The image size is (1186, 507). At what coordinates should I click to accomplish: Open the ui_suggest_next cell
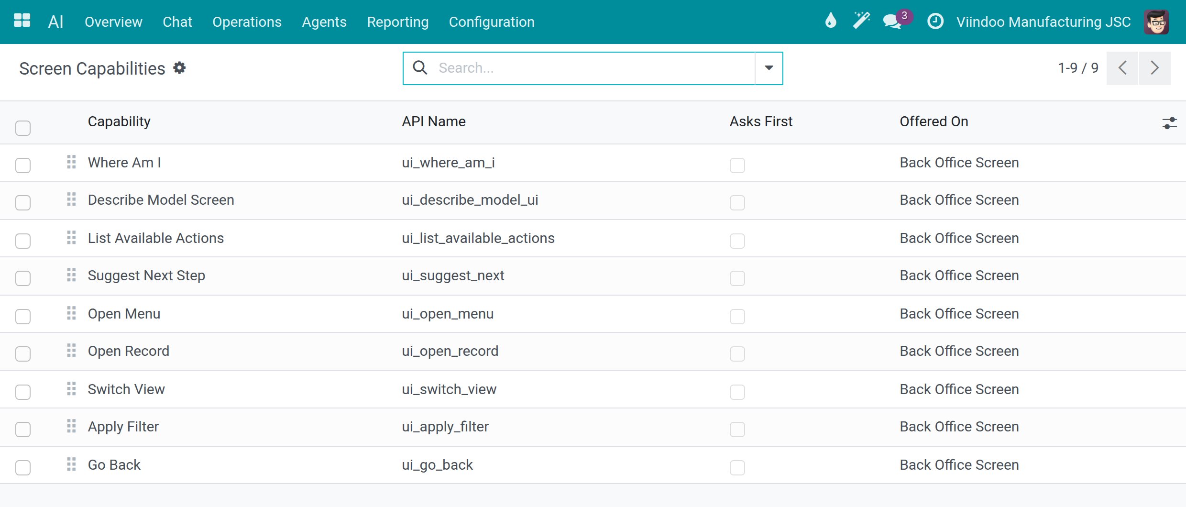pos(453,276)
